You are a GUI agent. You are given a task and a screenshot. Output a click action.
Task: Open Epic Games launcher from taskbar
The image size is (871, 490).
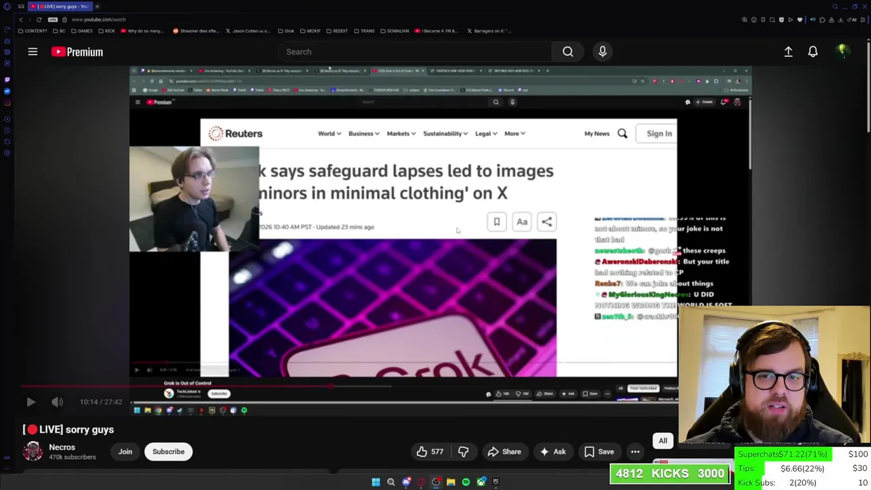[x=496, y=482]
